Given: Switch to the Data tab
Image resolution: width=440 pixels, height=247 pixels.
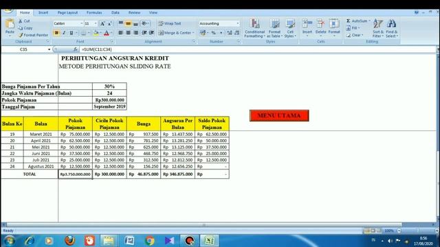Looking at the screenshot, I should click(x=115, y=12).
